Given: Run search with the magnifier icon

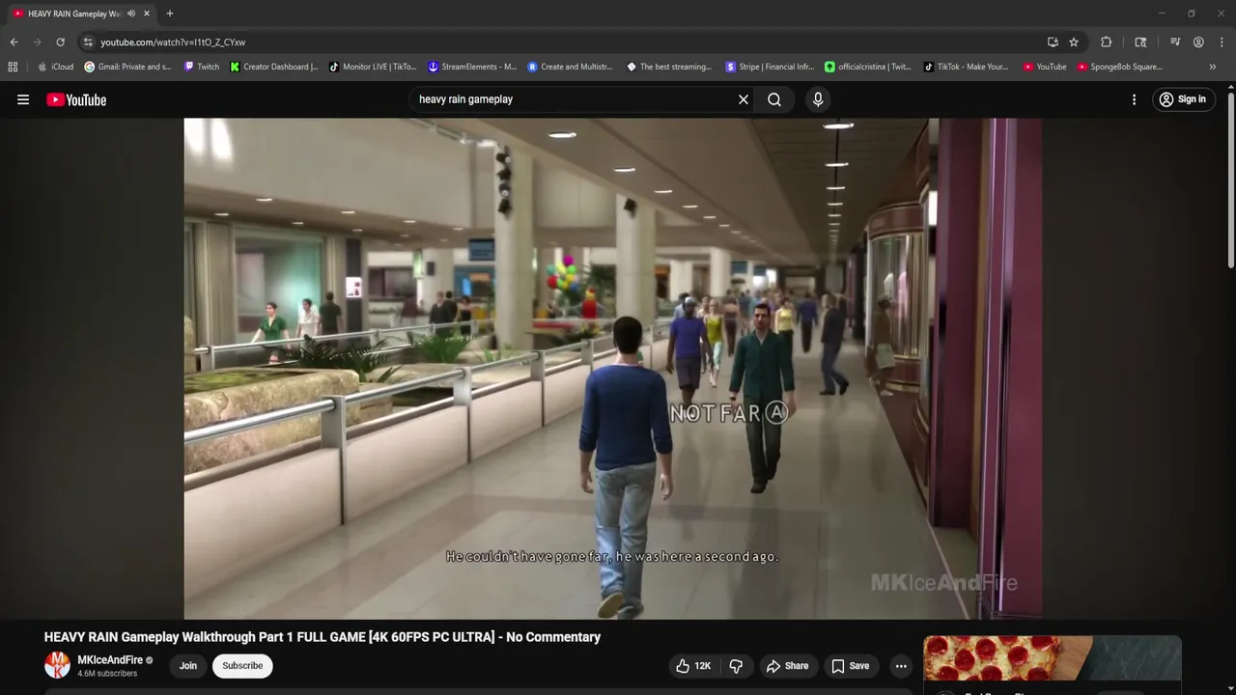Looking at the screenshot, I should coord(774,99).
